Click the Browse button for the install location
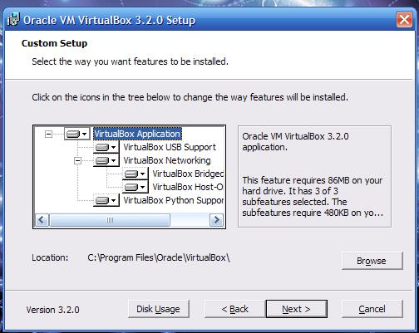The image size is (419, 333). 372,261
